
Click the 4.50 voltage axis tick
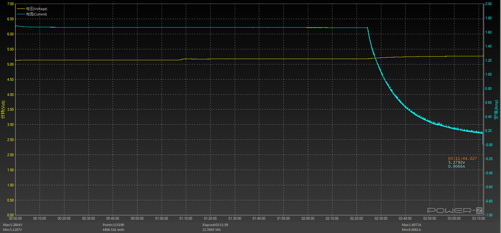coord(10,79)
